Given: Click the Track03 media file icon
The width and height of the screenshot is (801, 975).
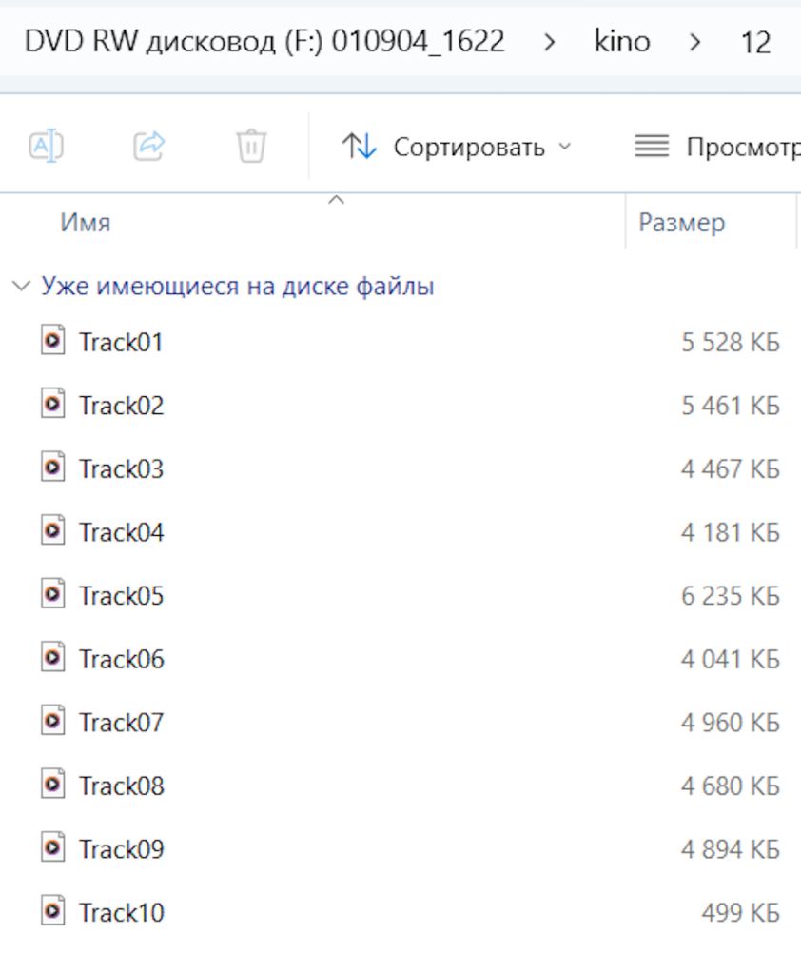Looking at the screenshot, I should pyautogui.click(x=53, y=467).
